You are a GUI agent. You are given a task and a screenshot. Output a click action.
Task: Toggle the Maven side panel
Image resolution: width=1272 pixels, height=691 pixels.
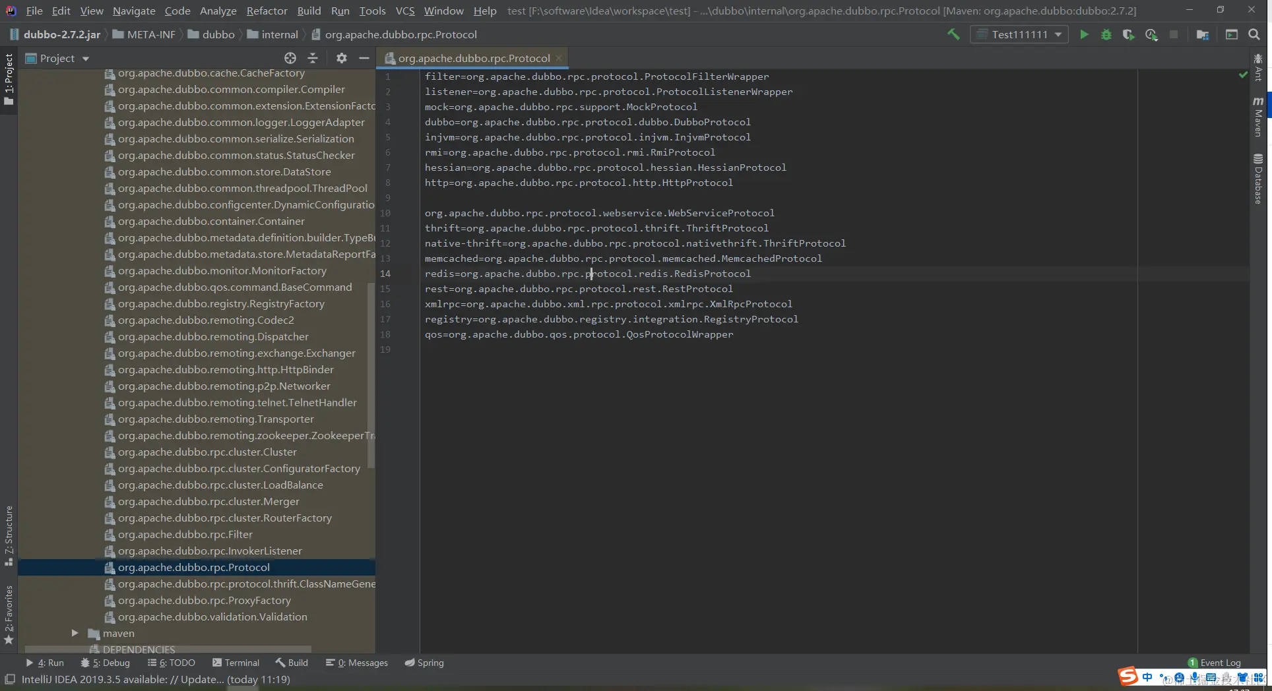coord(1258,117)
